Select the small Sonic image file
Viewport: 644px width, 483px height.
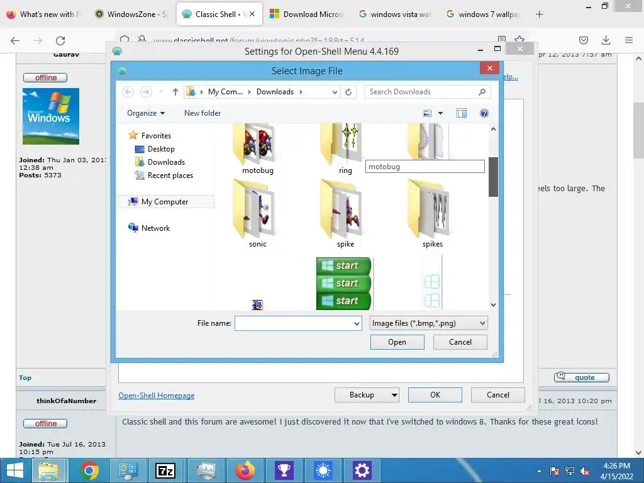257,305
